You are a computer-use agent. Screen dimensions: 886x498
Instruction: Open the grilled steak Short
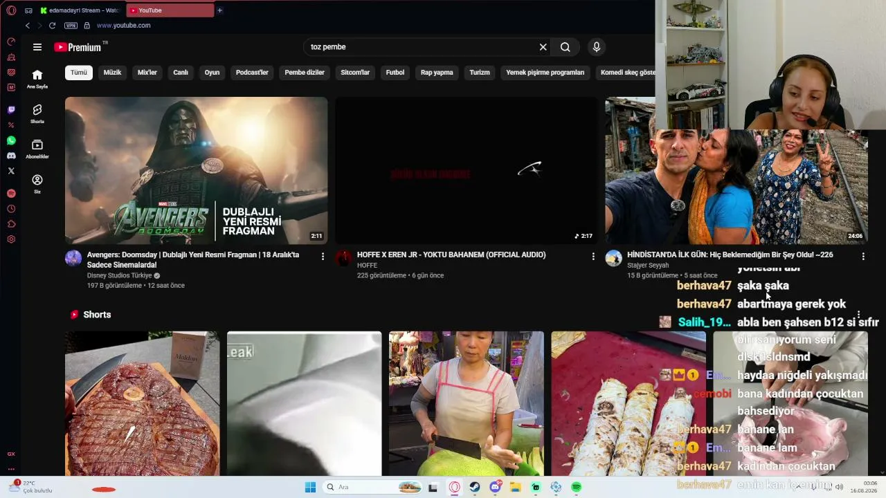tap(143, 404)
